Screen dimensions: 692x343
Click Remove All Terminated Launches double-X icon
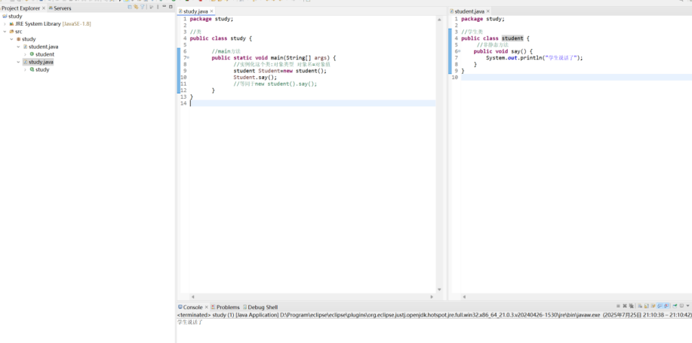pyautogui.click(x=631, y=305)
